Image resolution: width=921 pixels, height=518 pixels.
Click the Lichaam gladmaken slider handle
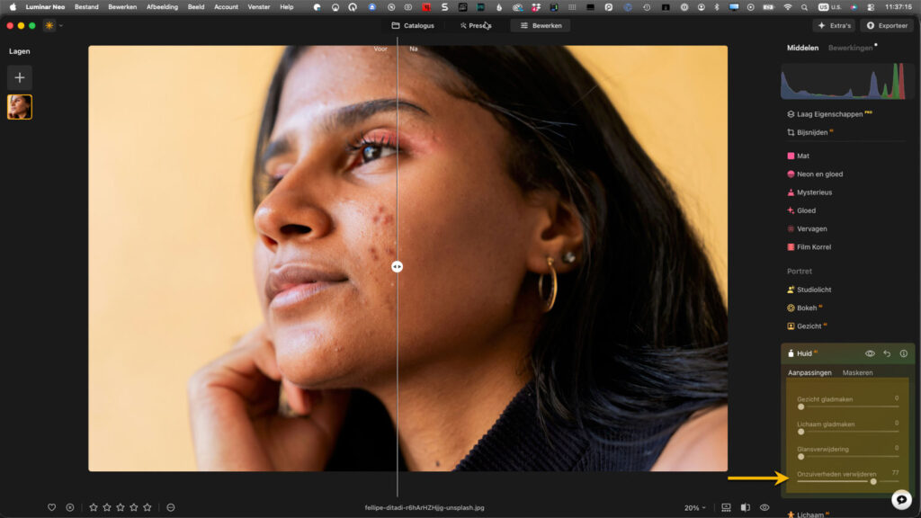[800, 432]
